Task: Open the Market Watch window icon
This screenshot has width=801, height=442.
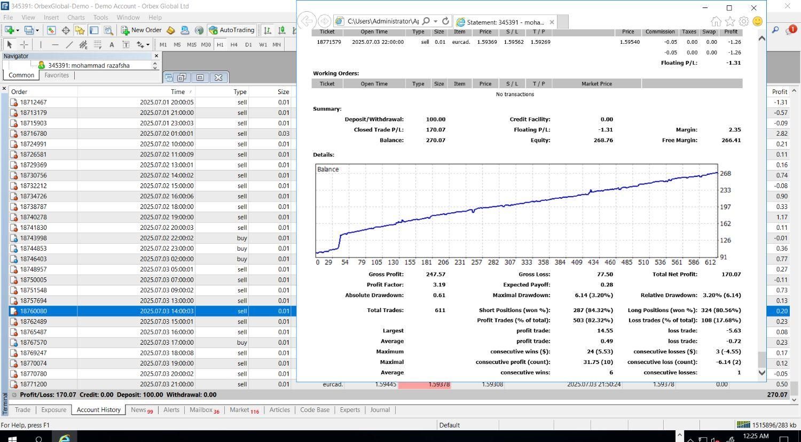Action: coord(52,30)
